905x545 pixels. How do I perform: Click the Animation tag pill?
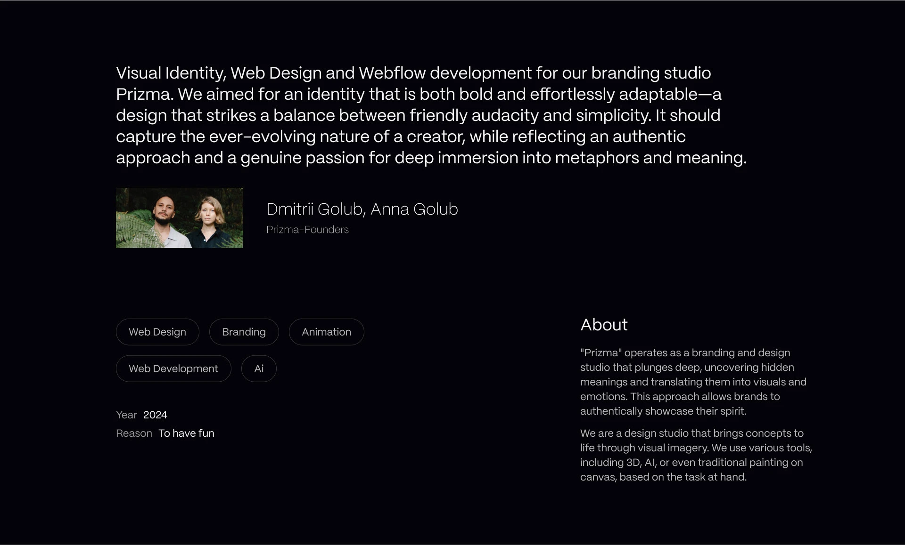(326, 332)
